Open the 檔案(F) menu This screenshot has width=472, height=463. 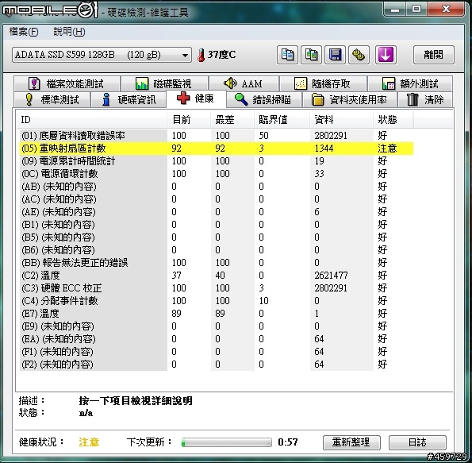point(24,32)
